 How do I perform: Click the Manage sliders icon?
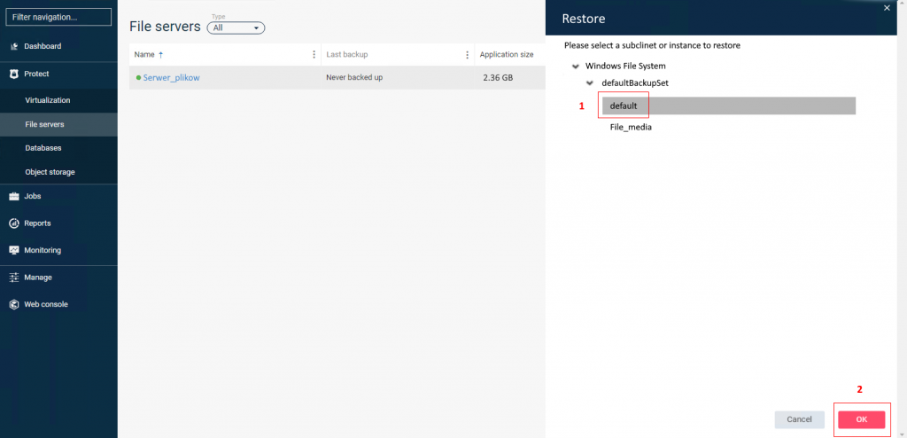[14, 278]
